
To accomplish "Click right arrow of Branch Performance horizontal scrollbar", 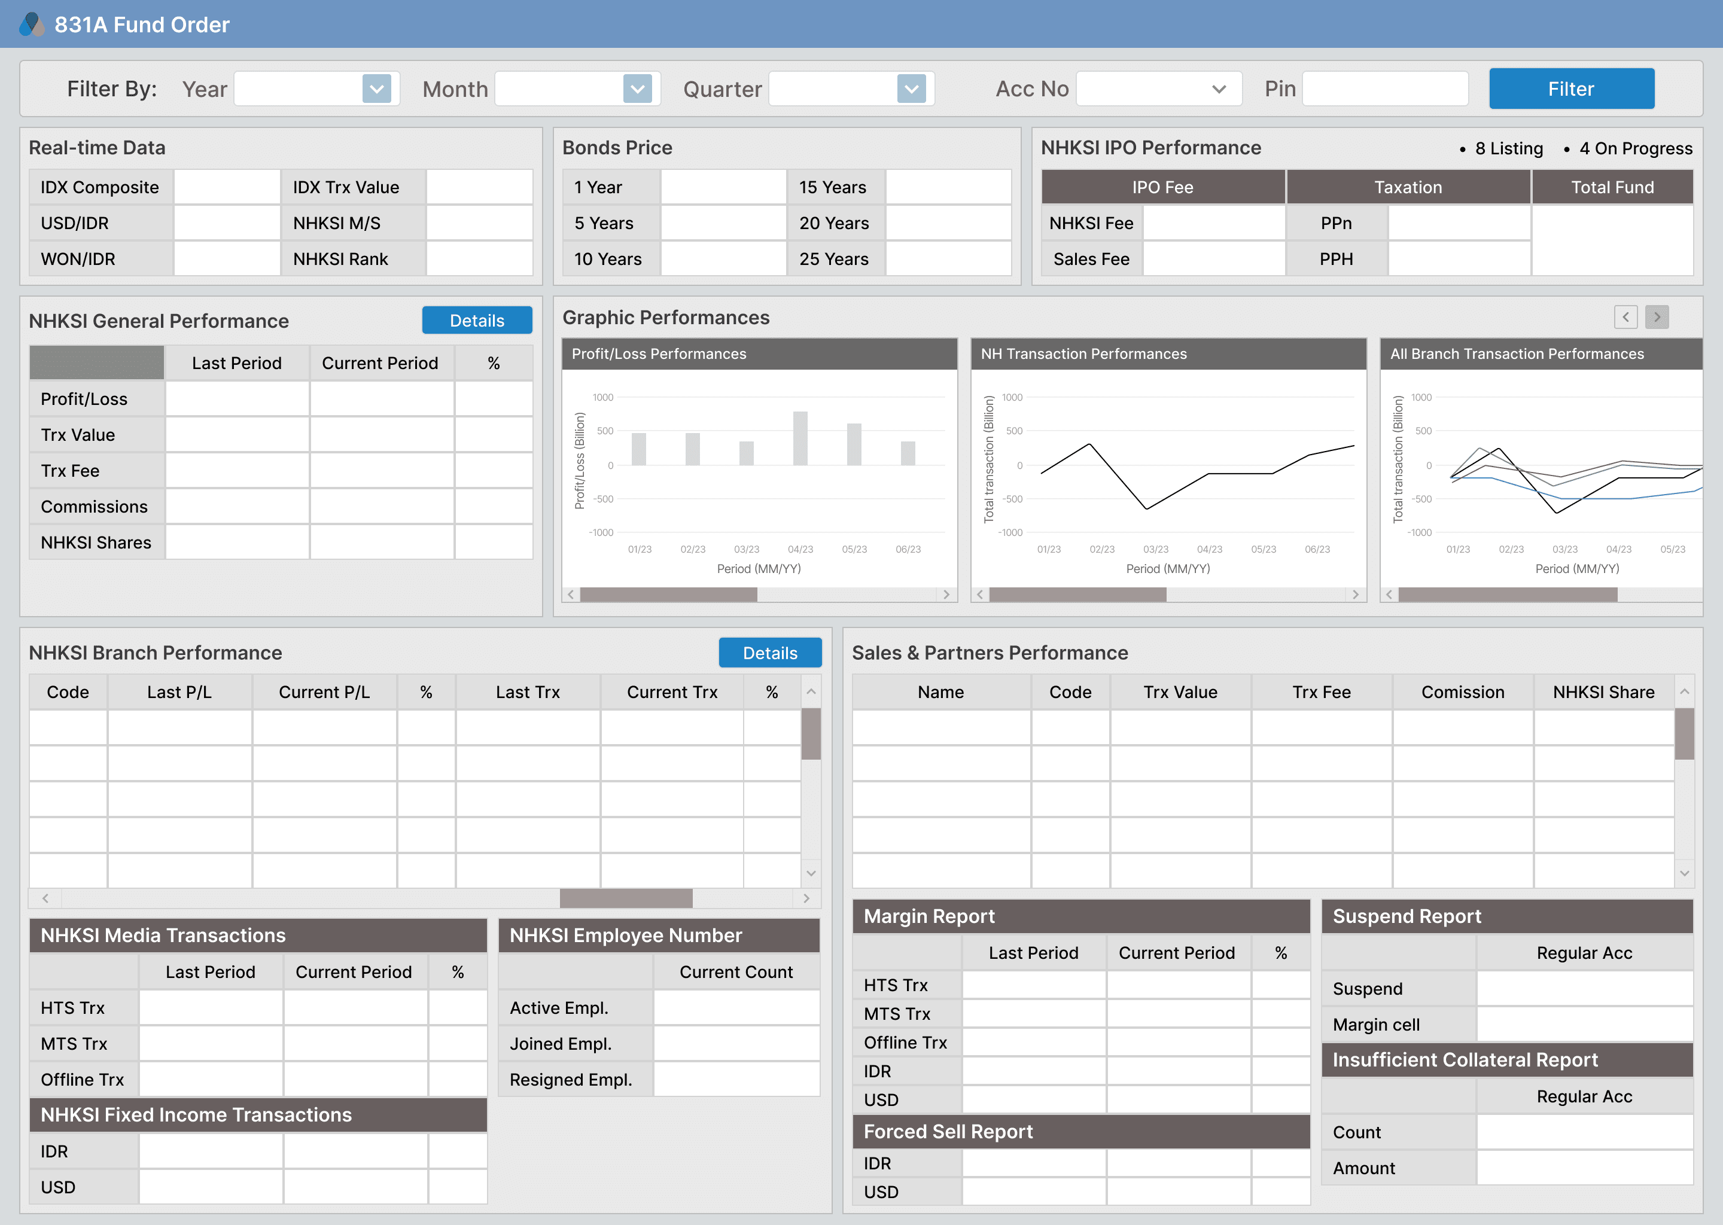I will pos(806,898).
